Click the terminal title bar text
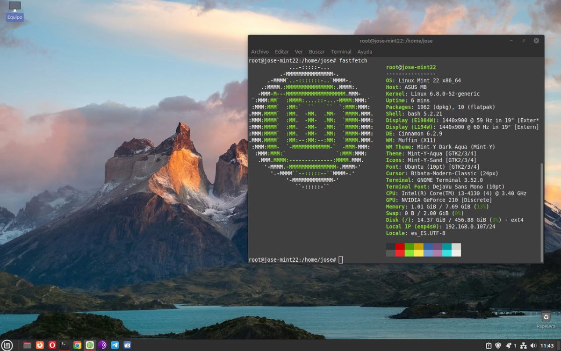The width and height of the screenshot is (561, 351). [x=396, y=41]
